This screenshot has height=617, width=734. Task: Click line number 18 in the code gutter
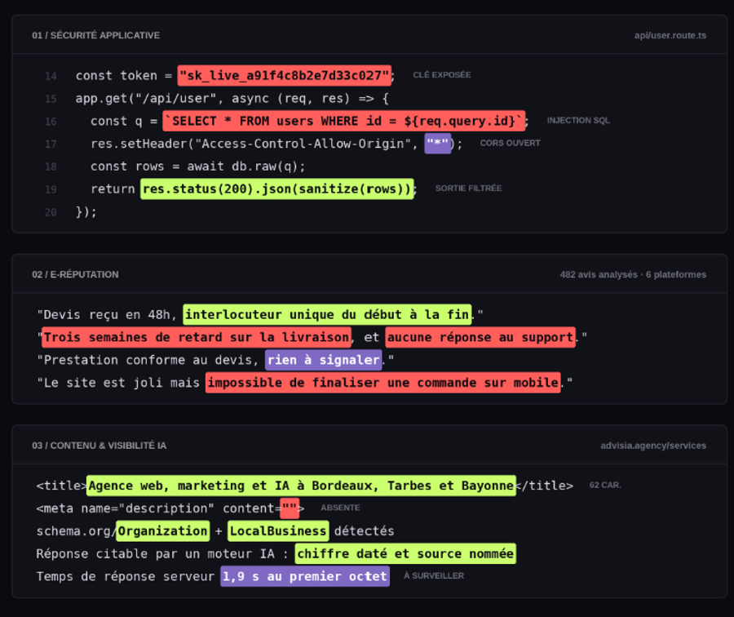tap(51, 166)
